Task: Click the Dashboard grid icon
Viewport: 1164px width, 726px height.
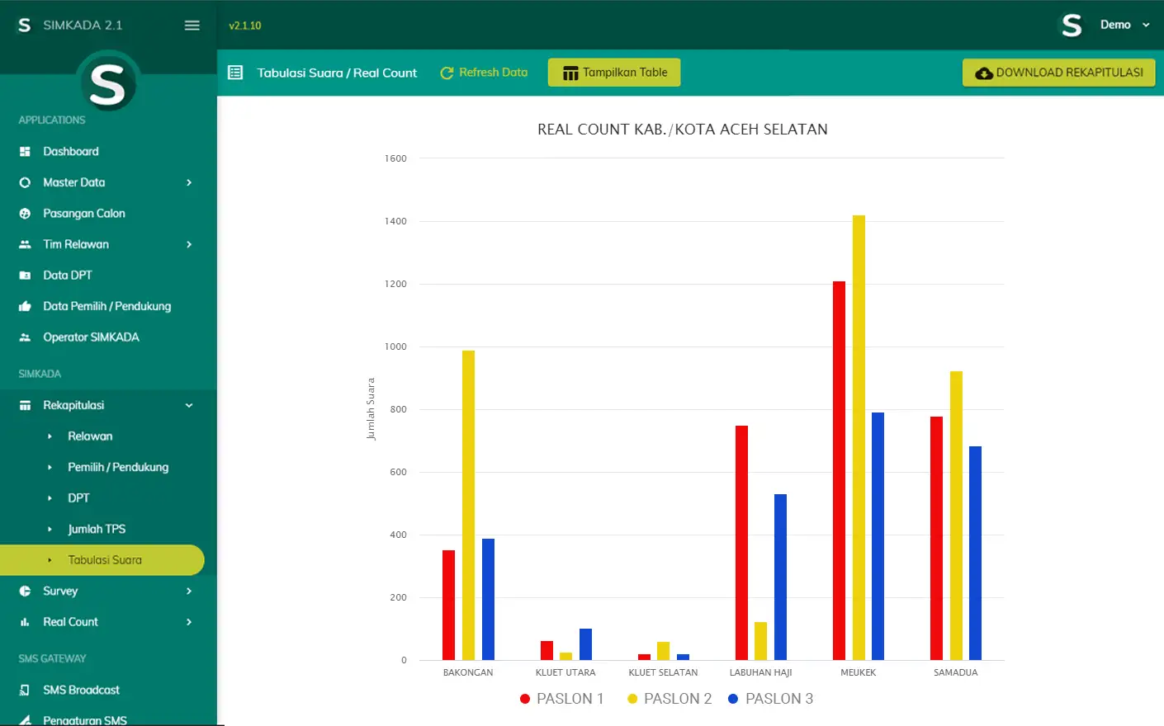Action: coord(25,152)
